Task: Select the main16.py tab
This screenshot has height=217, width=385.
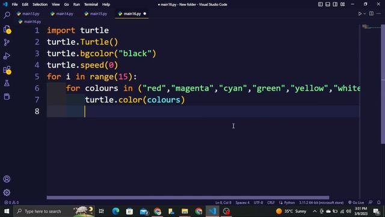Action: (x=132, y=14)
